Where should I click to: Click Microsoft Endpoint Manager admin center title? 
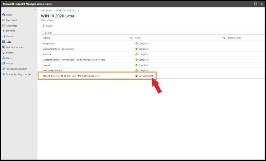(27, 4)
